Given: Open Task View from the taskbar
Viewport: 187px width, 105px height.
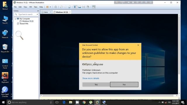Looking at the screenshot, I should tap(57, 102).
